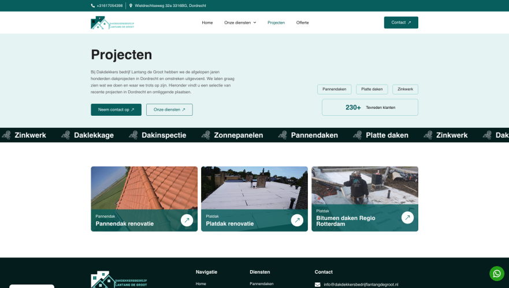Click the footer Home link
509x288 pixels.
(201, 284)
